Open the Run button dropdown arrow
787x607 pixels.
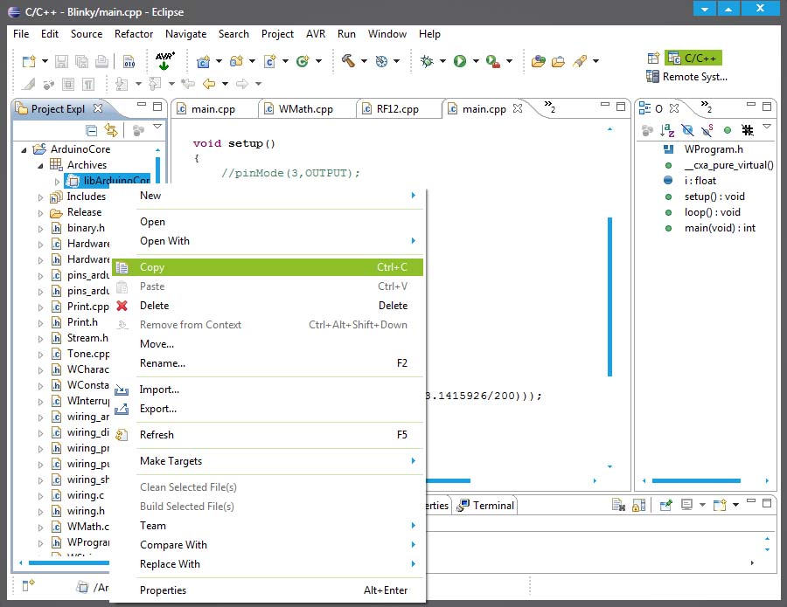point(476,61)
